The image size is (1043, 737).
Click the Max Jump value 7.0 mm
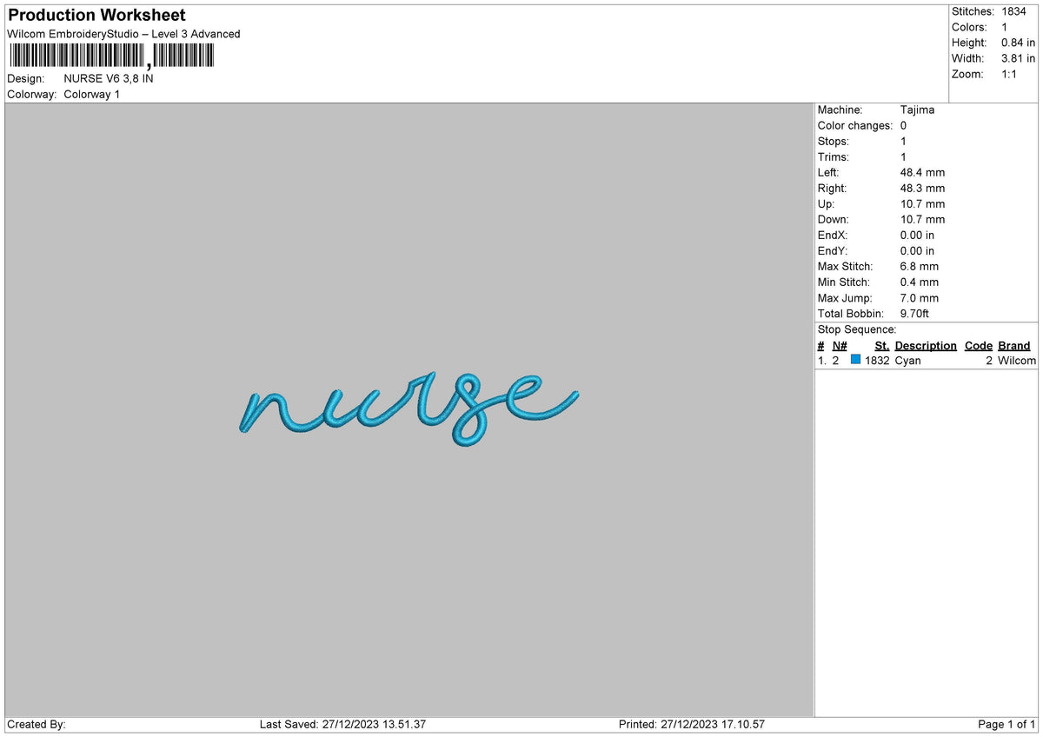coord(920,297)
